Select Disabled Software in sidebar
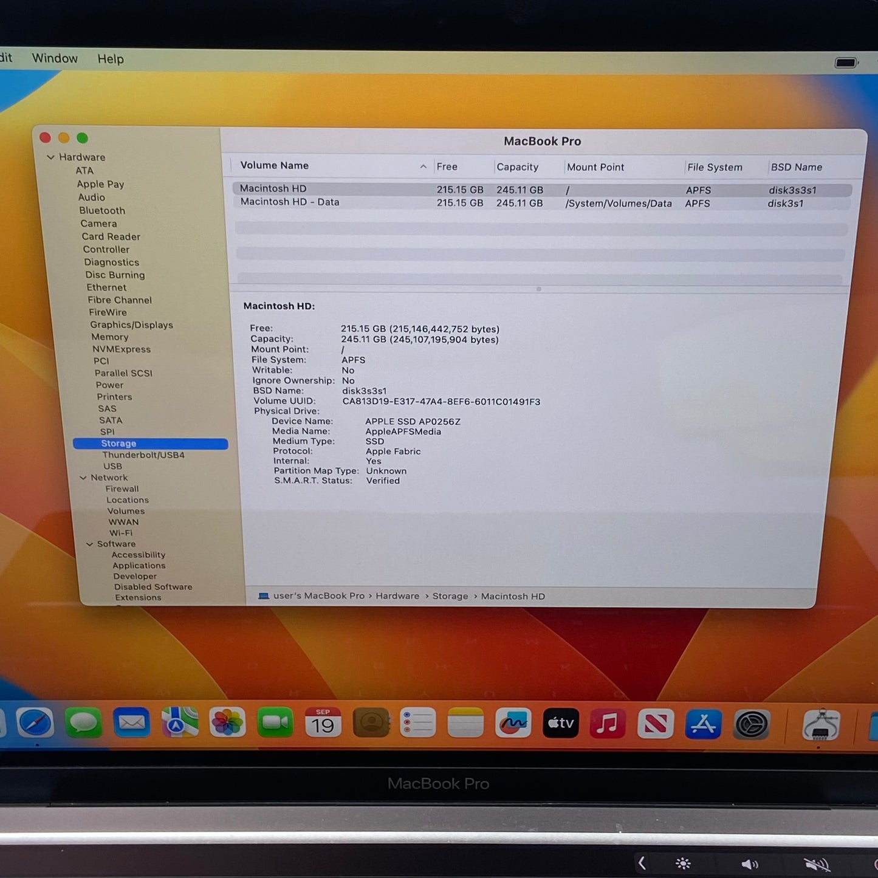This screenshot has height=878, width=878. click(153, 586)
